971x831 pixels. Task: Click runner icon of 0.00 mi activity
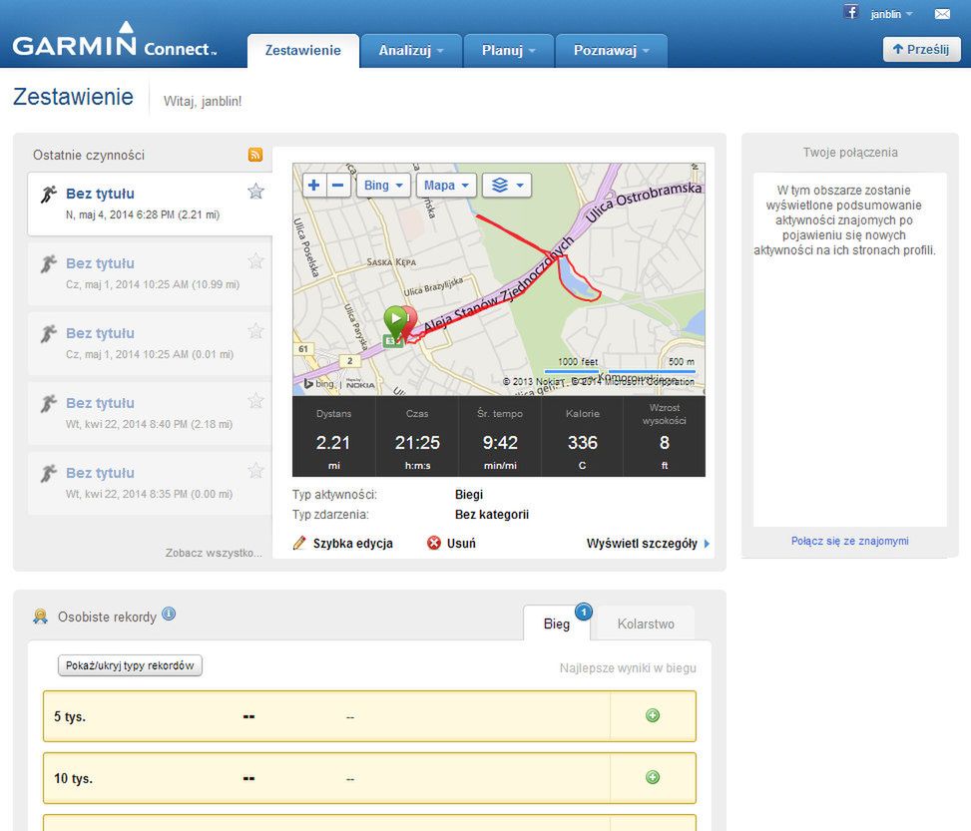pyautogui.click(x=48, y=474)
